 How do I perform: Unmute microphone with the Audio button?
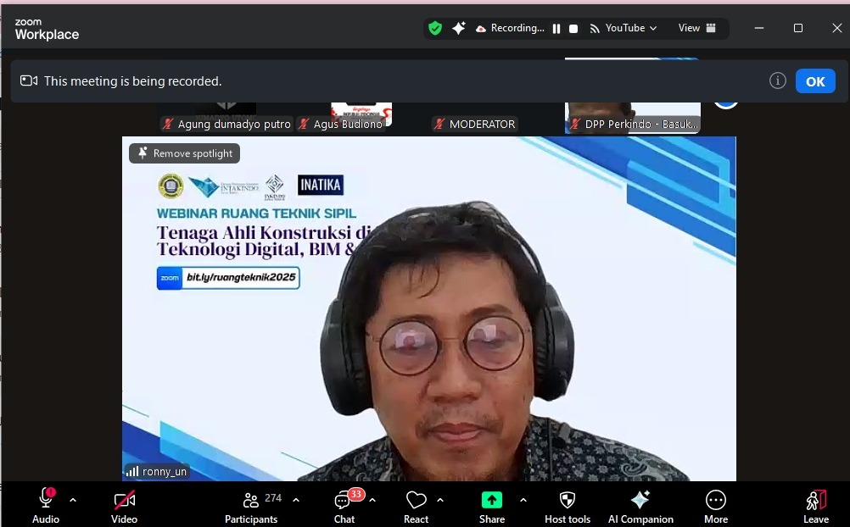click(x=46, y=504)
